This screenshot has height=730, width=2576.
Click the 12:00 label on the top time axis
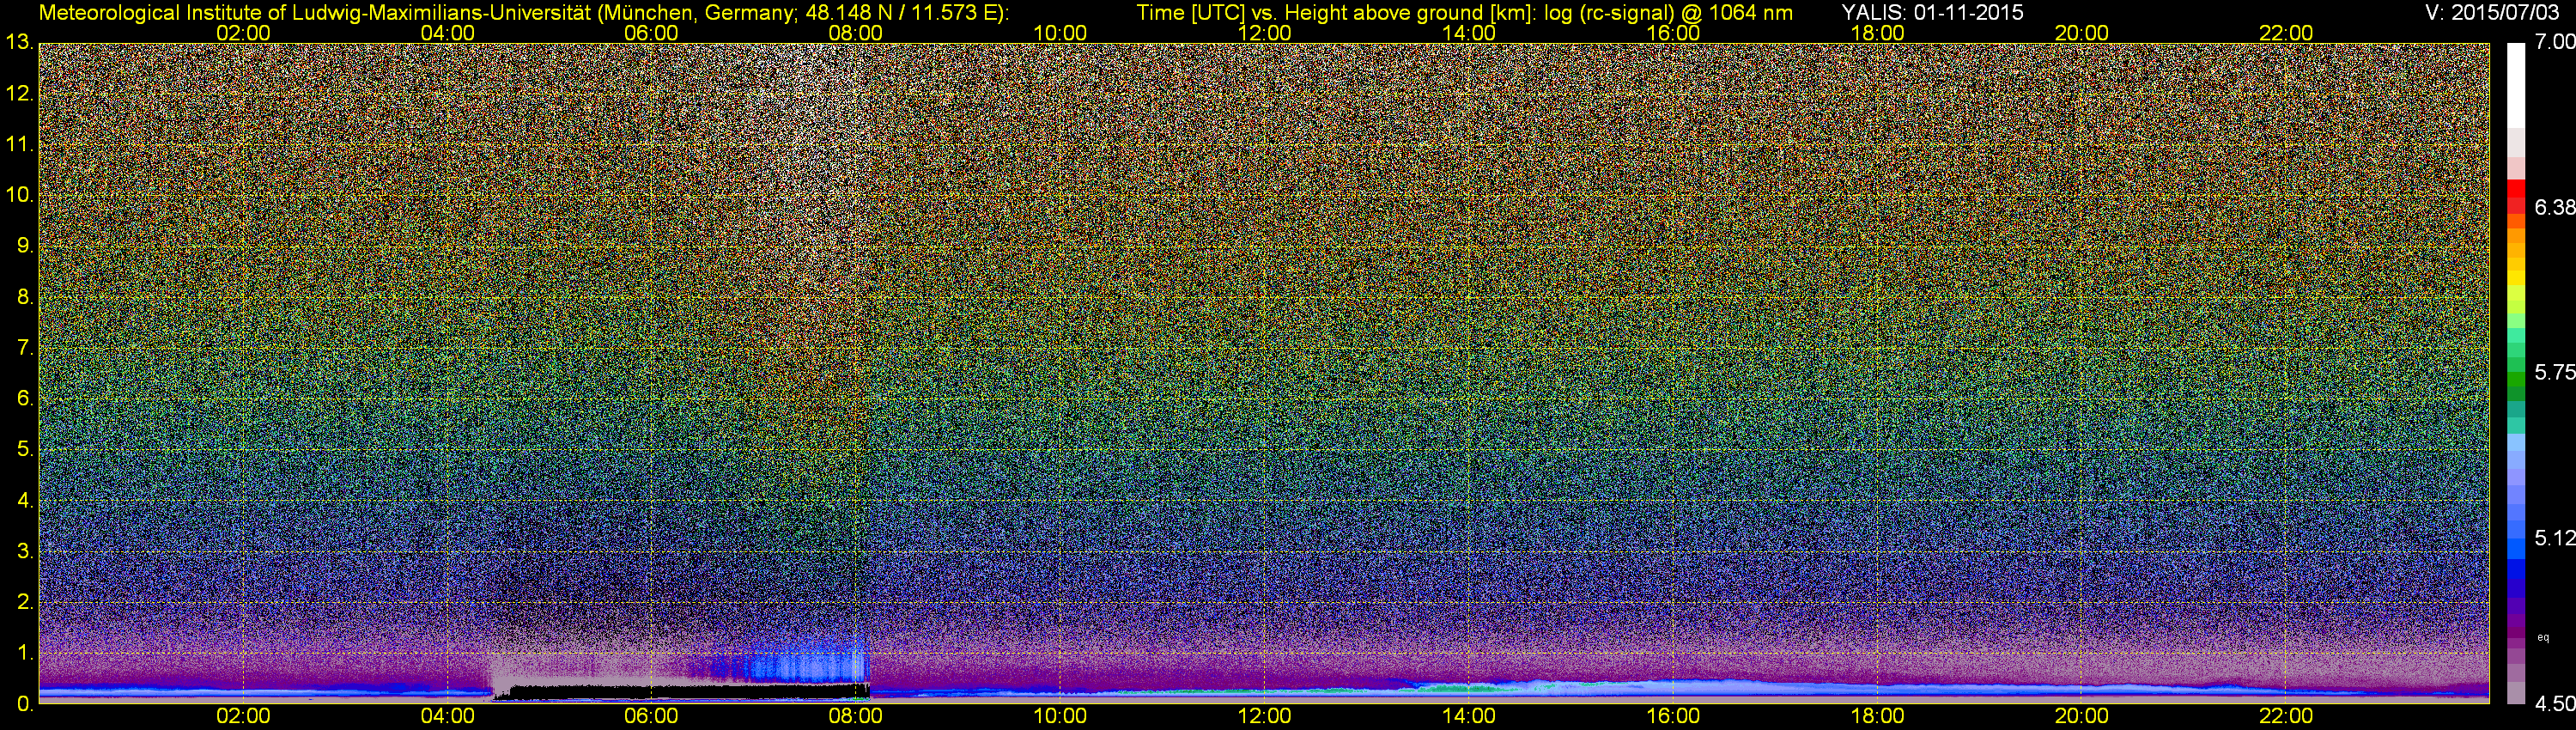1264,33
